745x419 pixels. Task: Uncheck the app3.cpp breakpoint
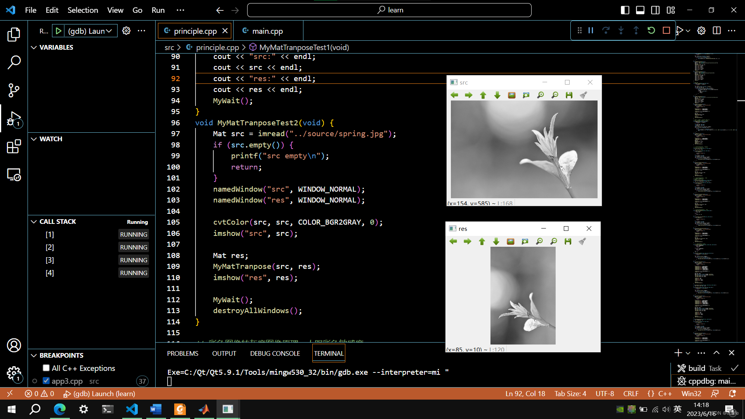46,381
